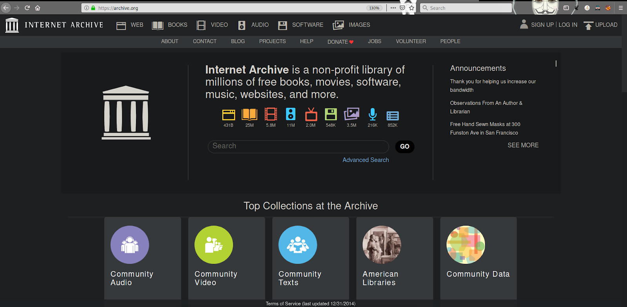Open the microphone icon labeled 216K

373,114
